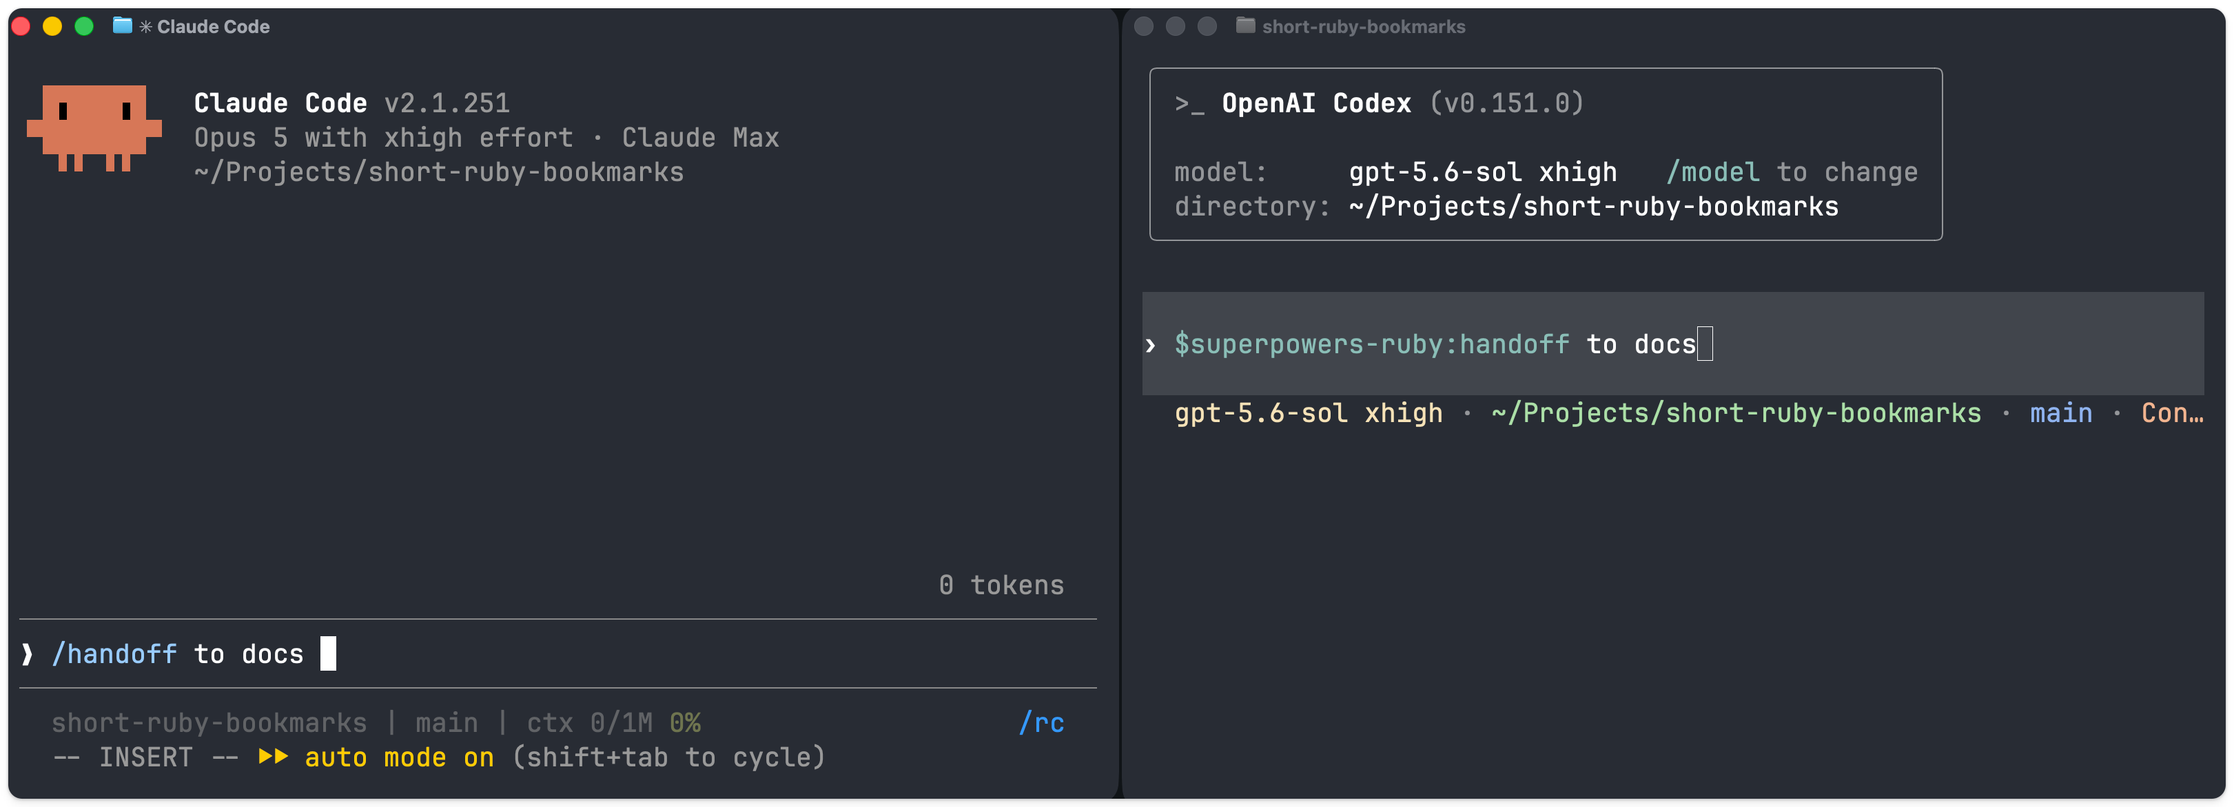
Task: Click the chevron prompt before $superpowers-ruby:handoff
Action: (1151, 345)
